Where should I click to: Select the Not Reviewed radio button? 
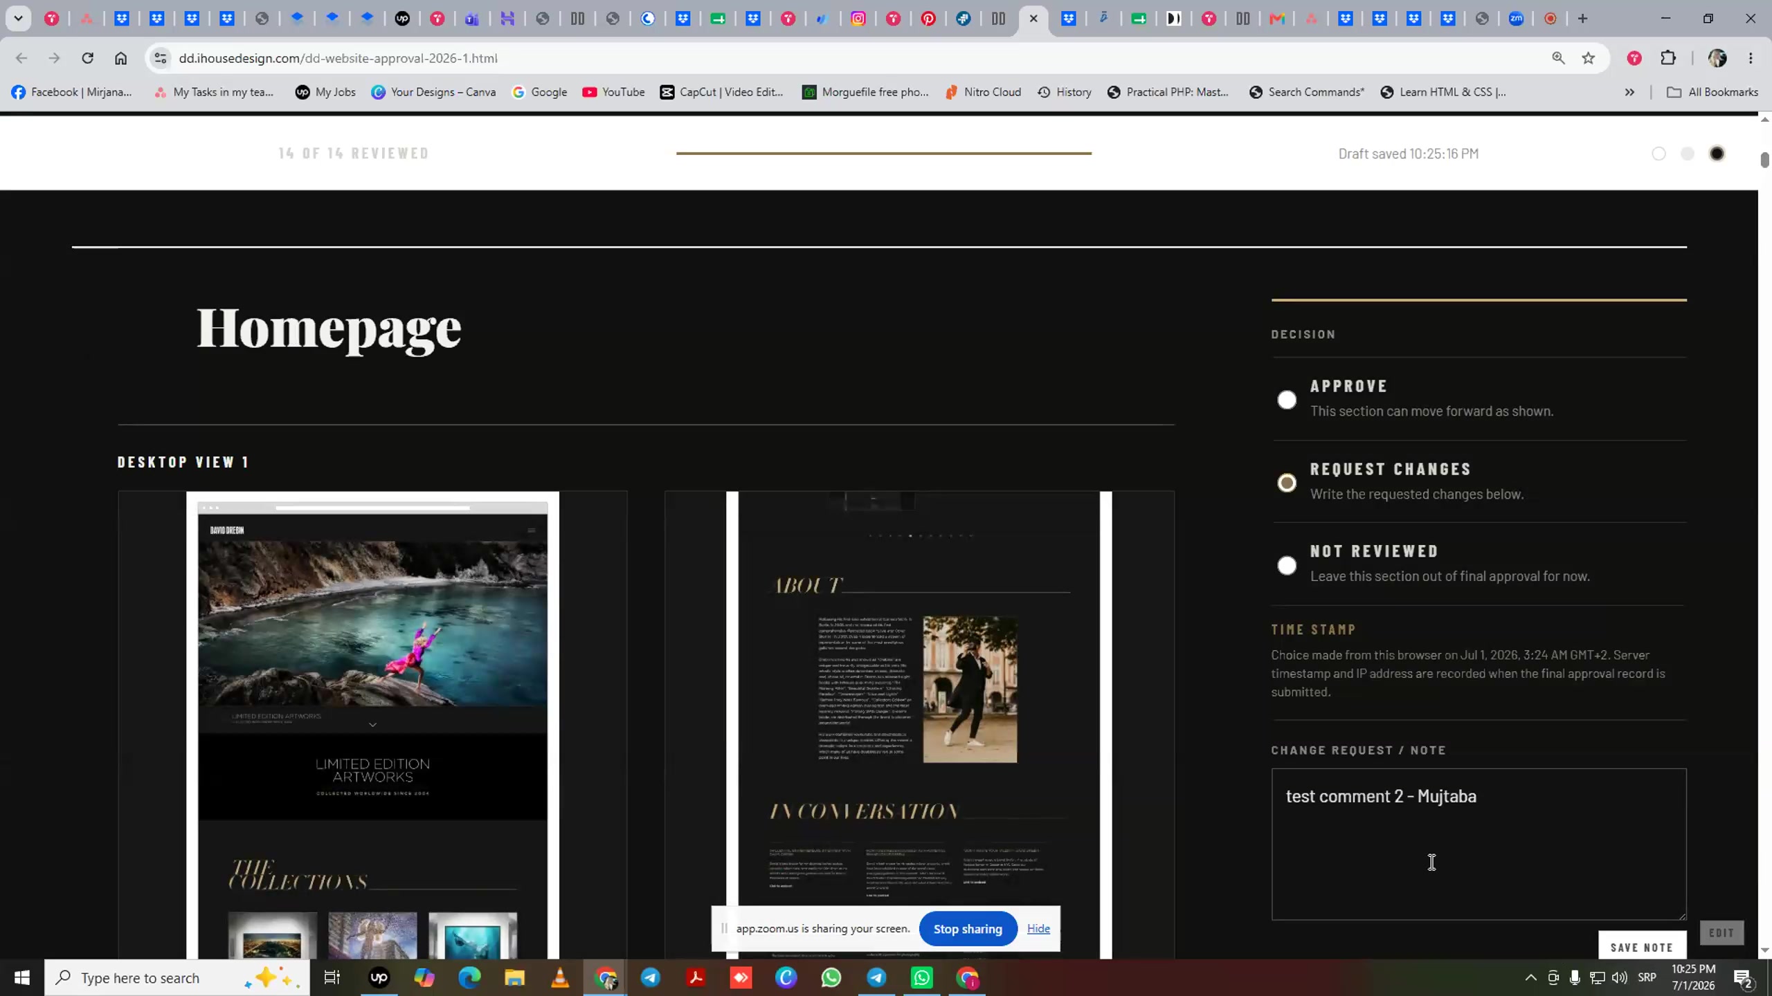click(x=1287, y=566)
